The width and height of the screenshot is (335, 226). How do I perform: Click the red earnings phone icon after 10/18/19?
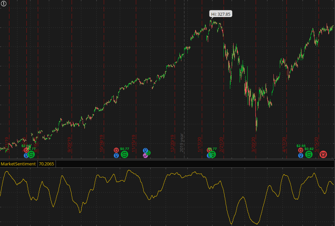(x=116, y=150)
